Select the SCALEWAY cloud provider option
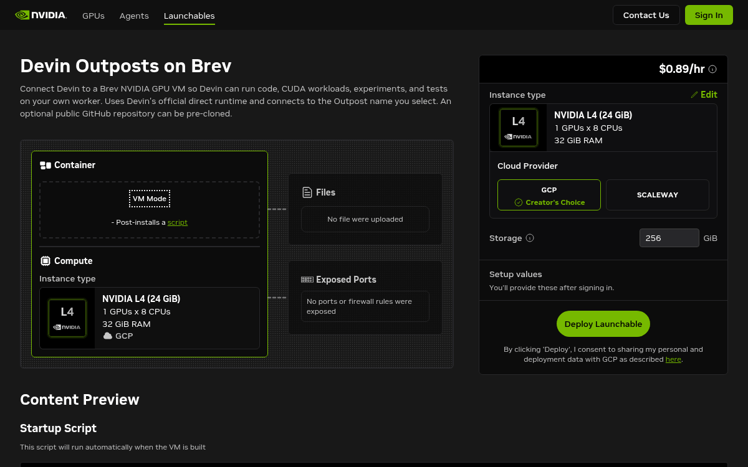This screenshot has width=748, height=467. pos(658,195)
